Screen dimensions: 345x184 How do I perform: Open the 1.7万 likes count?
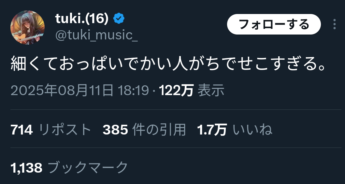[212, 130]
